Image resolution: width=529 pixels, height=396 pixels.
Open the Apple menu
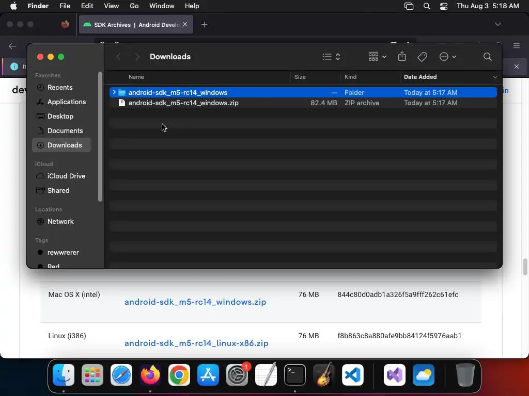[x=13, y=6]
